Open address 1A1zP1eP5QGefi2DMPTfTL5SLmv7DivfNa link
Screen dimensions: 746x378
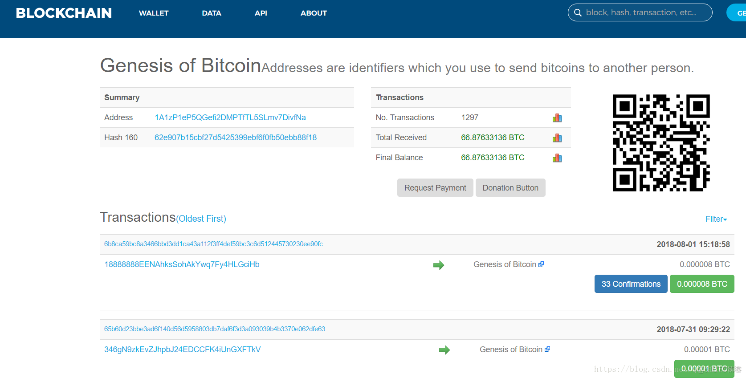[x=230, y=118]
